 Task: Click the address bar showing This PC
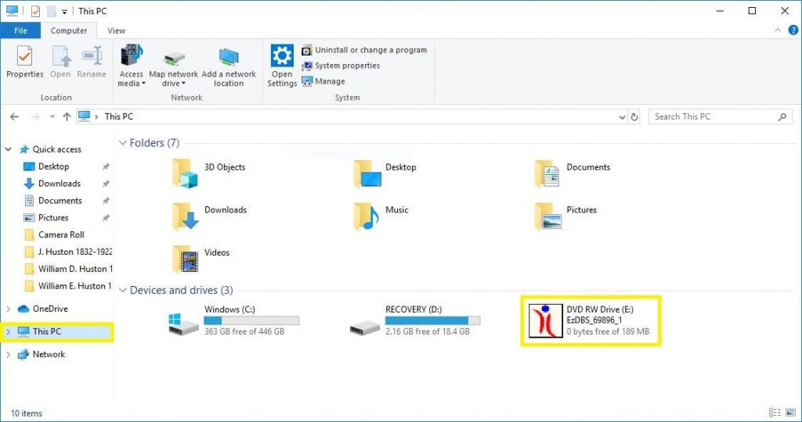pos(352,117)
